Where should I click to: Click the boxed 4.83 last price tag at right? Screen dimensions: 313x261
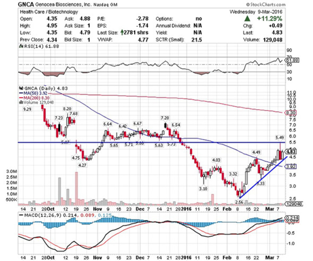tap(291, 151)
